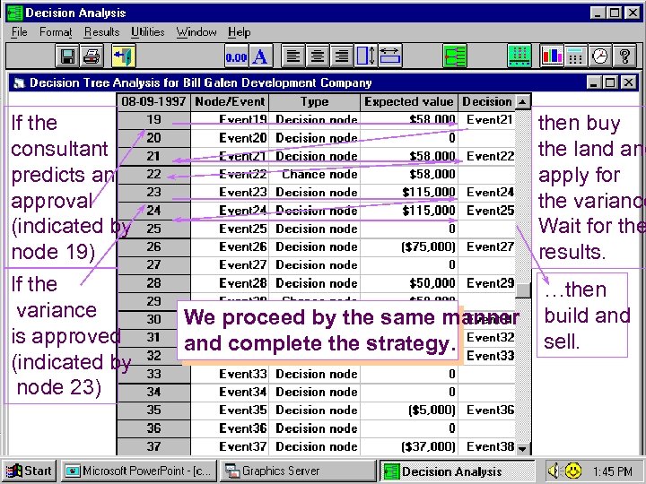The width and height of the screenshot is (646, 484).
Task: Click the smiley face tray icon
Action: tap(572, 471)
